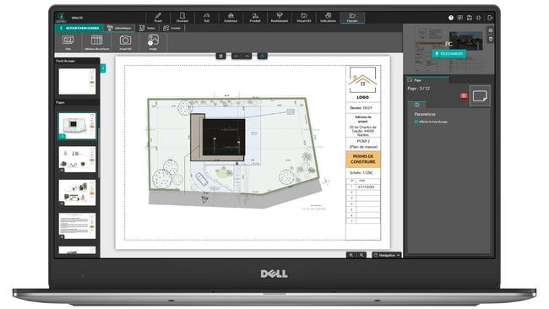Click the undo arrow above the page
Screen dimensions: 549x309
[x=236, y=56]
